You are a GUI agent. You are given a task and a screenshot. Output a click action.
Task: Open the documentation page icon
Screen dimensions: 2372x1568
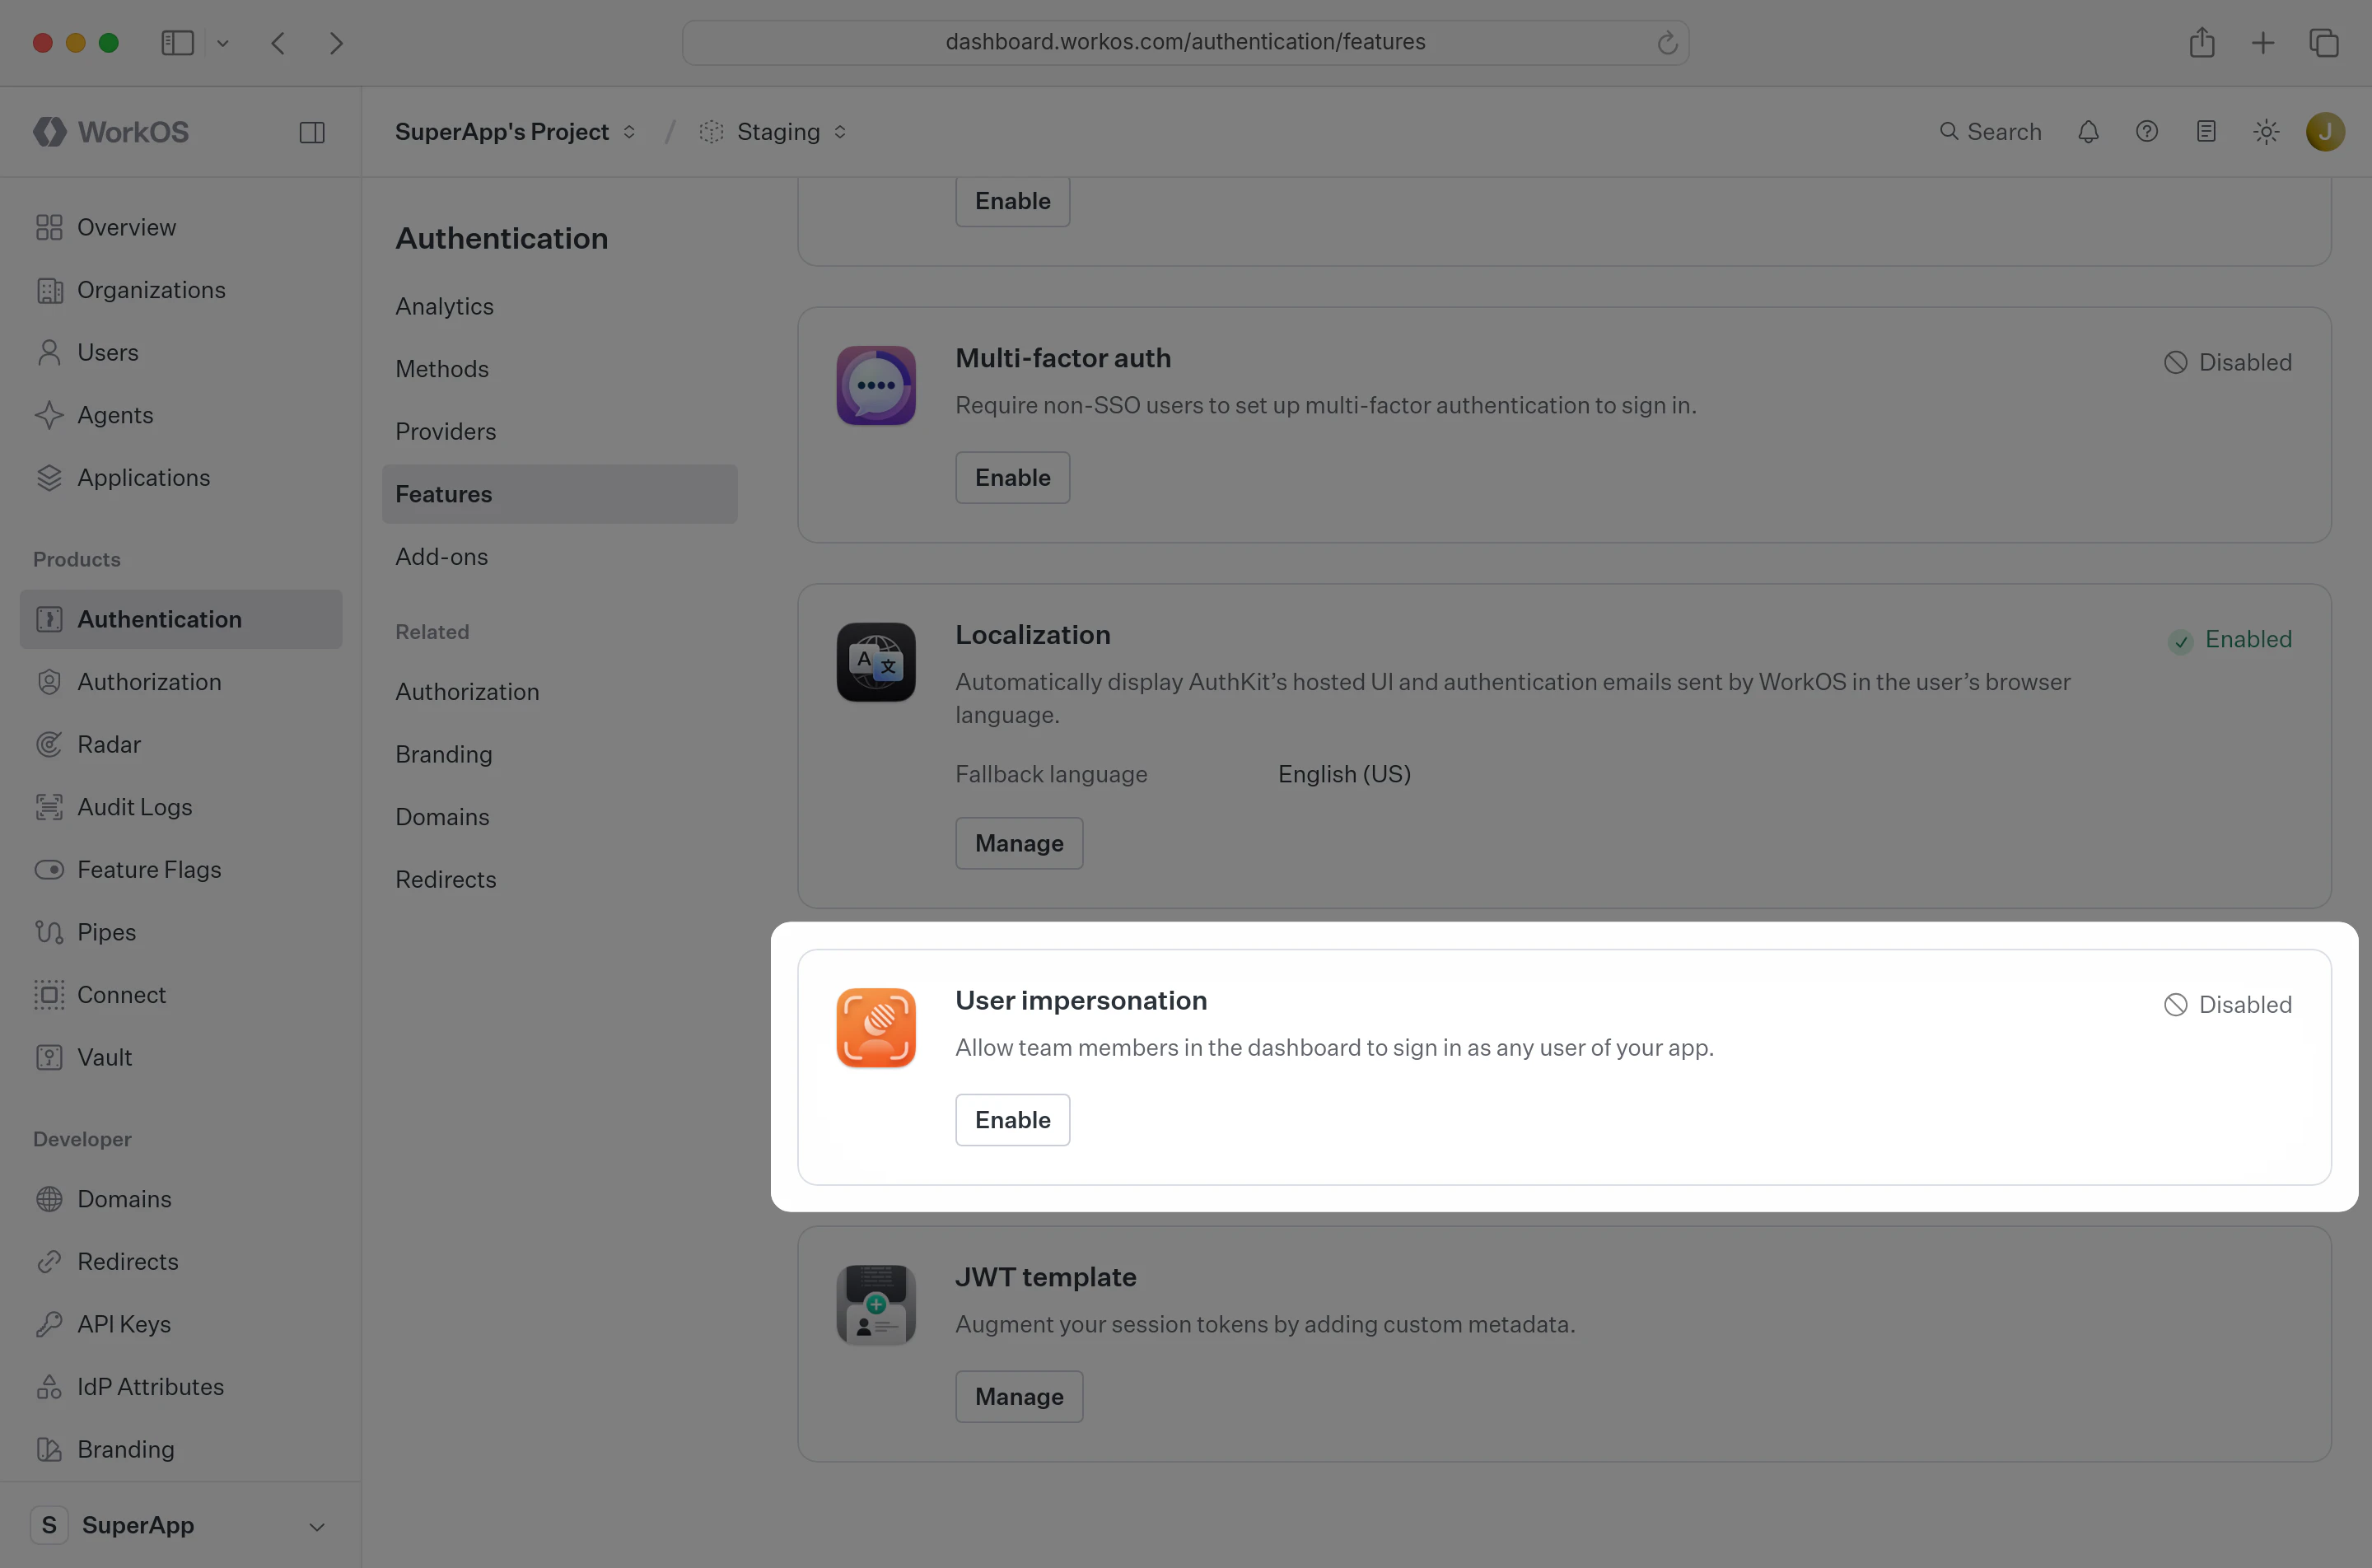pyautogui.click(x=2206, y=132)
